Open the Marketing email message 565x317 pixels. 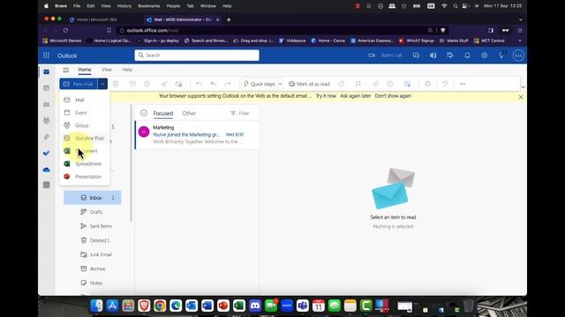(197, 135)
